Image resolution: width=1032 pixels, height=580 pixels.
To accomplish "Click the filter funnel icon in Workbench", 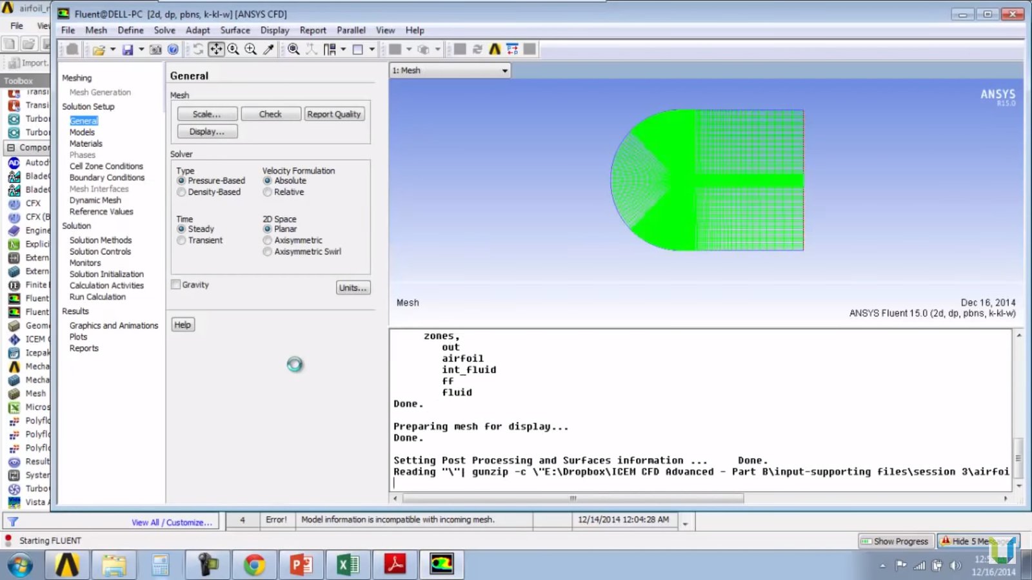I will [x=12, y=522].
